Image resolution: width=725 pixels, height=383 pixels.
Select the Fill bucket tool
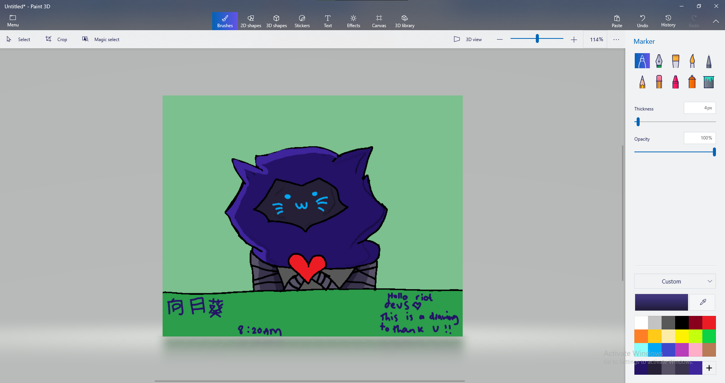(x=709, y=82)
